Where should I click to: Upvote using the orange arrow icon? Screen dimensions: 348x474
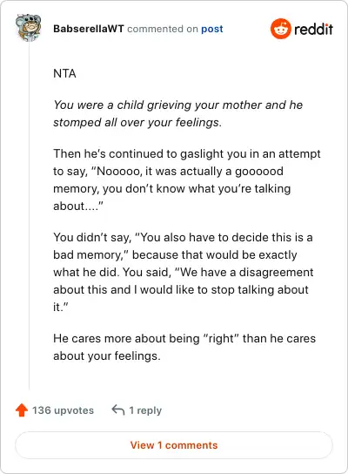22,410
